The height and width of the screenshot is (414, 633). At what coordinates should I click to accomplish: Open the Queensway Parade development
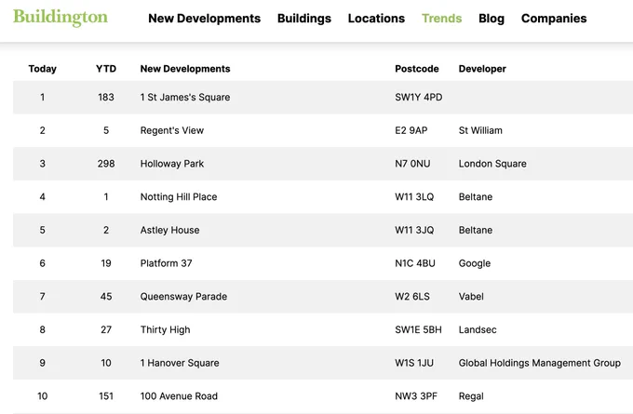point(183,297)
